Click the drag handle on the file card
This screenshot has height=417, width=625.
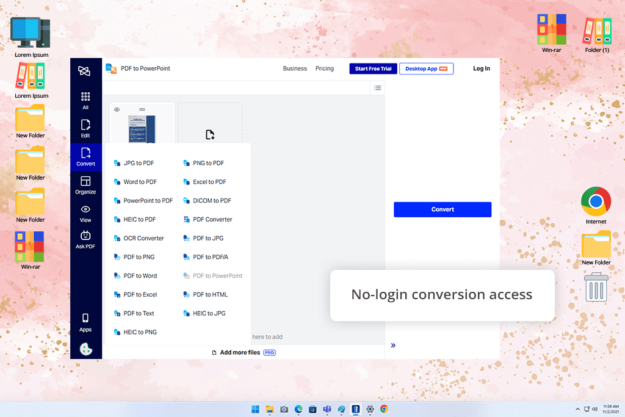click(x=142, y=109)
